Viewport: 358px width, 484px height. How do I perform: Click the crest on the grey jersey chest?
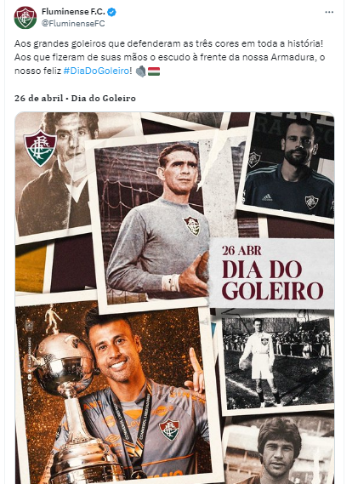[192, 225]
